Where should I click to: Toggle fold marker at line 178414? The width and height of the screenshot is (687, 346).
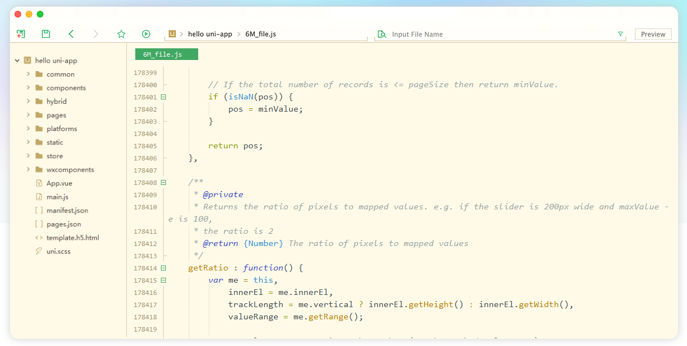point(164,268)
